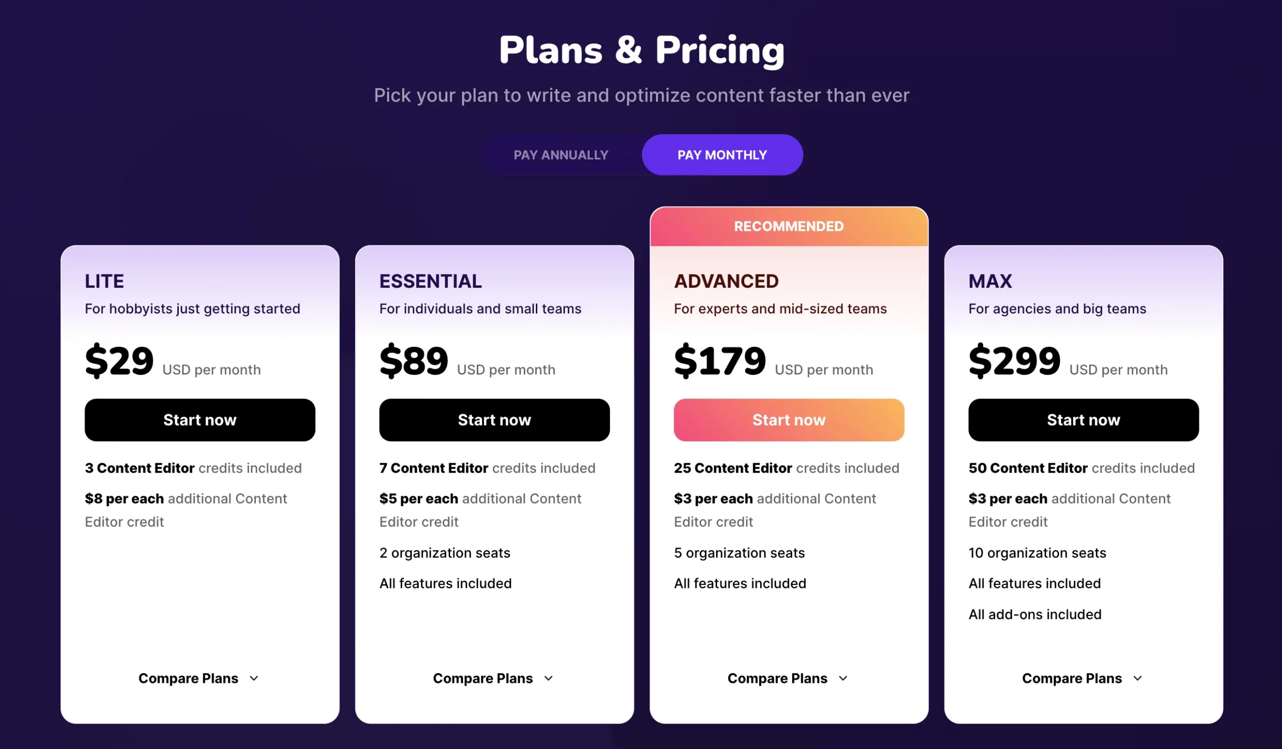
Task: Click the chevron icon beside Lite's Compare Plans
Action: click(254, 678)
